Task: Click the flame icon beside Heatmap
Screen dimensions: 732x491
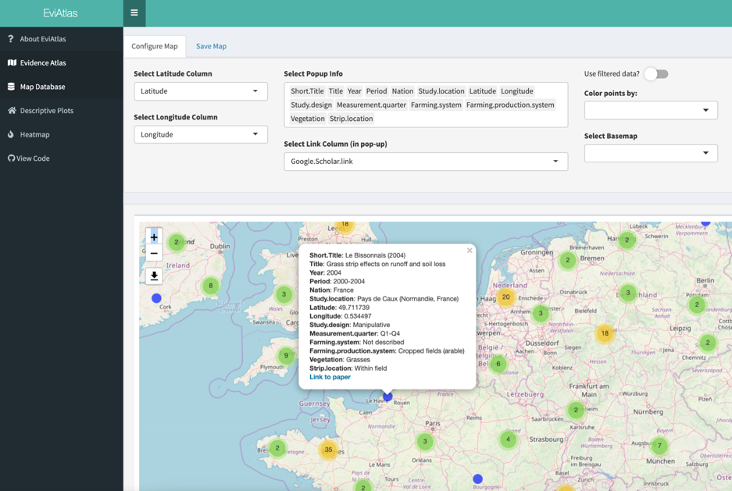Action: [11, 134]
